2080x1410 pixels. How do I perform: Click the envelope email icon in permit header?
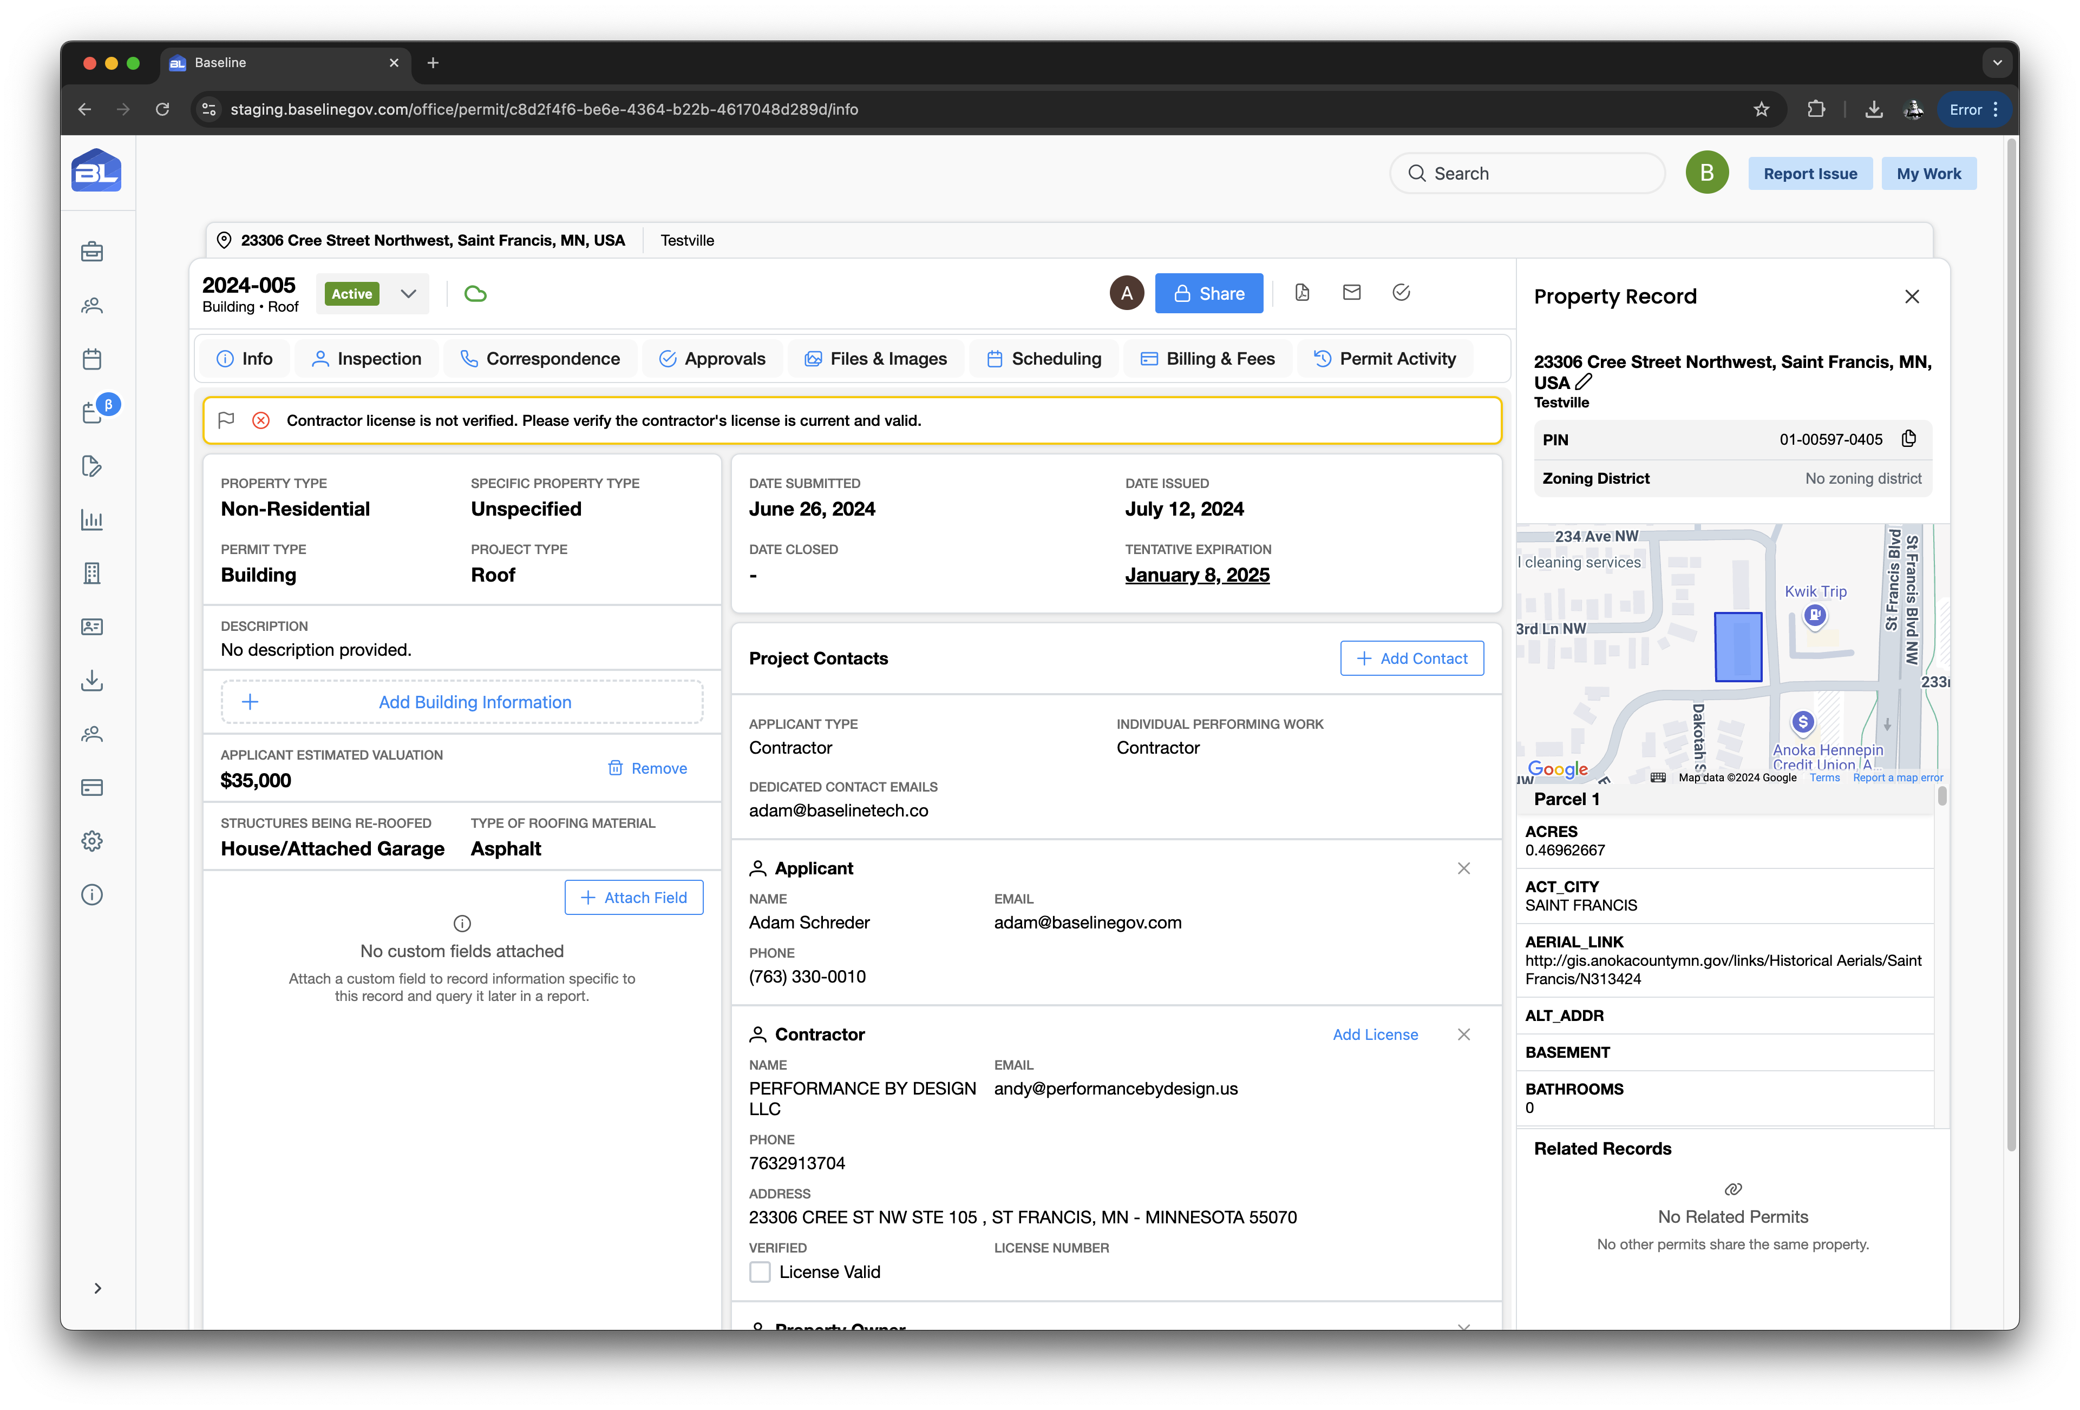1351,293
